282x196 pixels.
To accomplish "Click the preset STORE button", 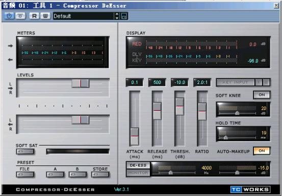I will click(x=100, y=175).
